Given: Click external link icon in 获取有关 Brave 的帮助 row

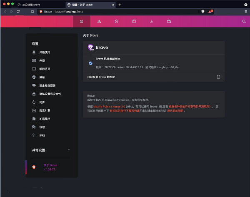Looking at the screenshot, I should [218, 77].
